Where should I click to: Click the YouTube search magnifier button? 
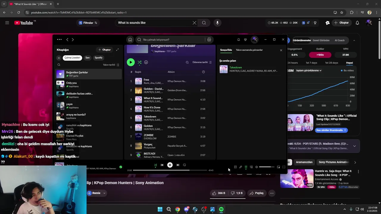pyautogui.click(x=204, y=23)
